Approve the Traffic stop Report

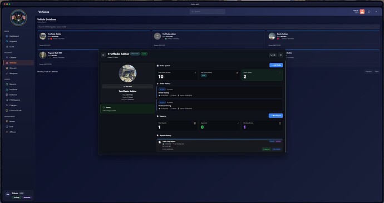(x=266, y=149)
